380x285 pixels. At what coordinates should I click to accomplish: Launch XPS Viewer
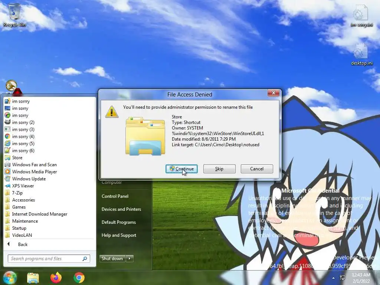pyautogui.click(x=19, y=186)
